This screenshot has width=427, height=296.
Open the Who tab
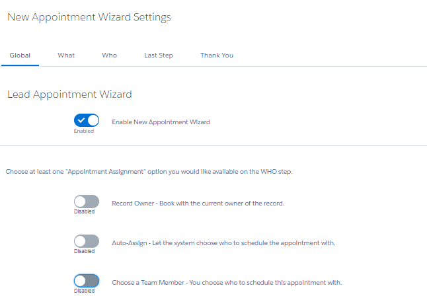pos(110,55)
